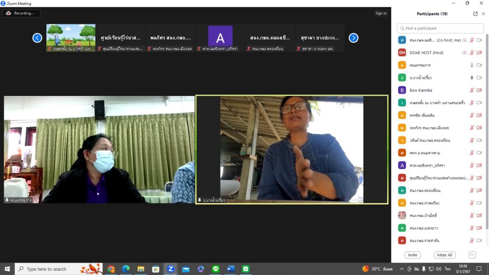Toggle Bow Kannika's camera icon

479,90
